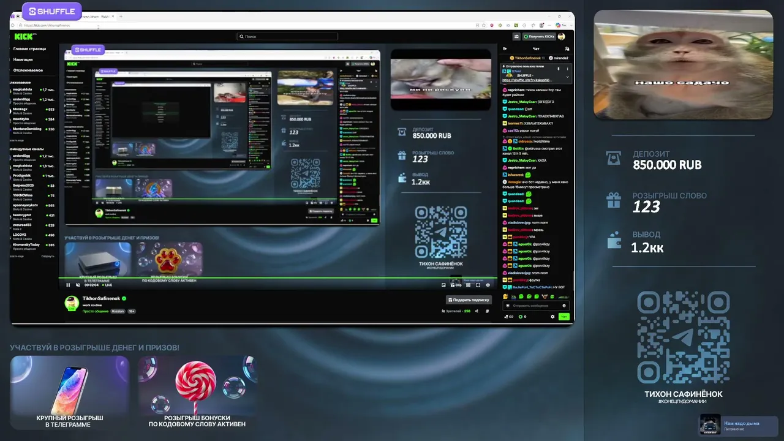
Task: Click the Депозит 850.000 RUB value
Action: pyautogui.click(x=667, y=165)
